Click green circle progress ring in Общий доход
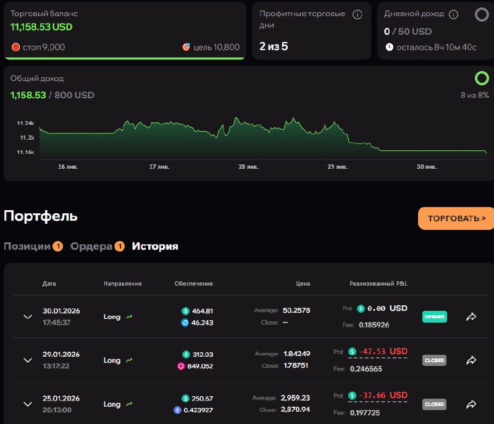The image size is (494, 424). tap(482, 78)
